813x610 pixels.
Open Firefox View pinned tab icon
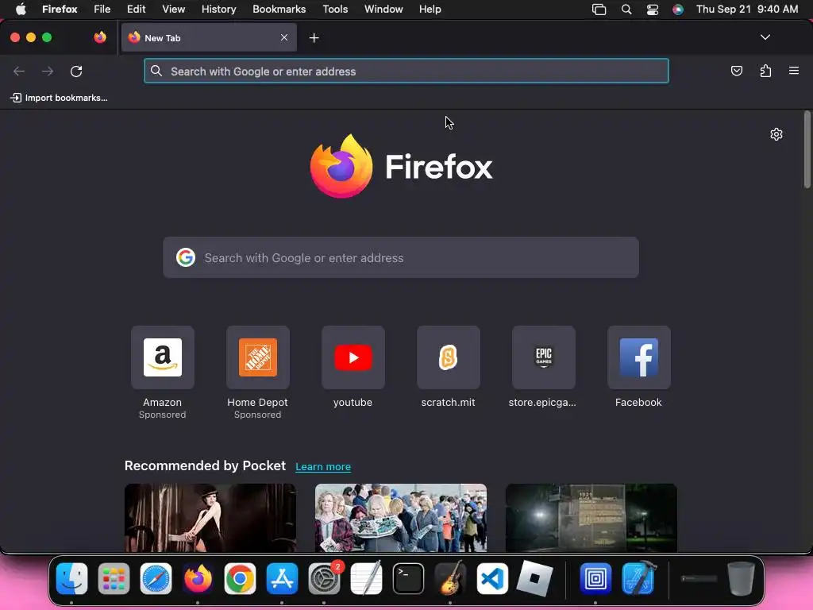(x=100, y=37)
